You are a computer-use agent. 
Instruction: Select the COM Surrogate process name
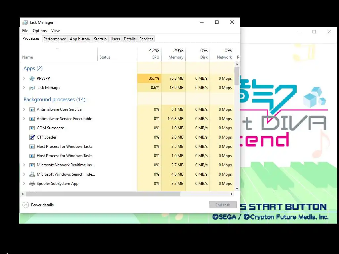click(50, 128)
